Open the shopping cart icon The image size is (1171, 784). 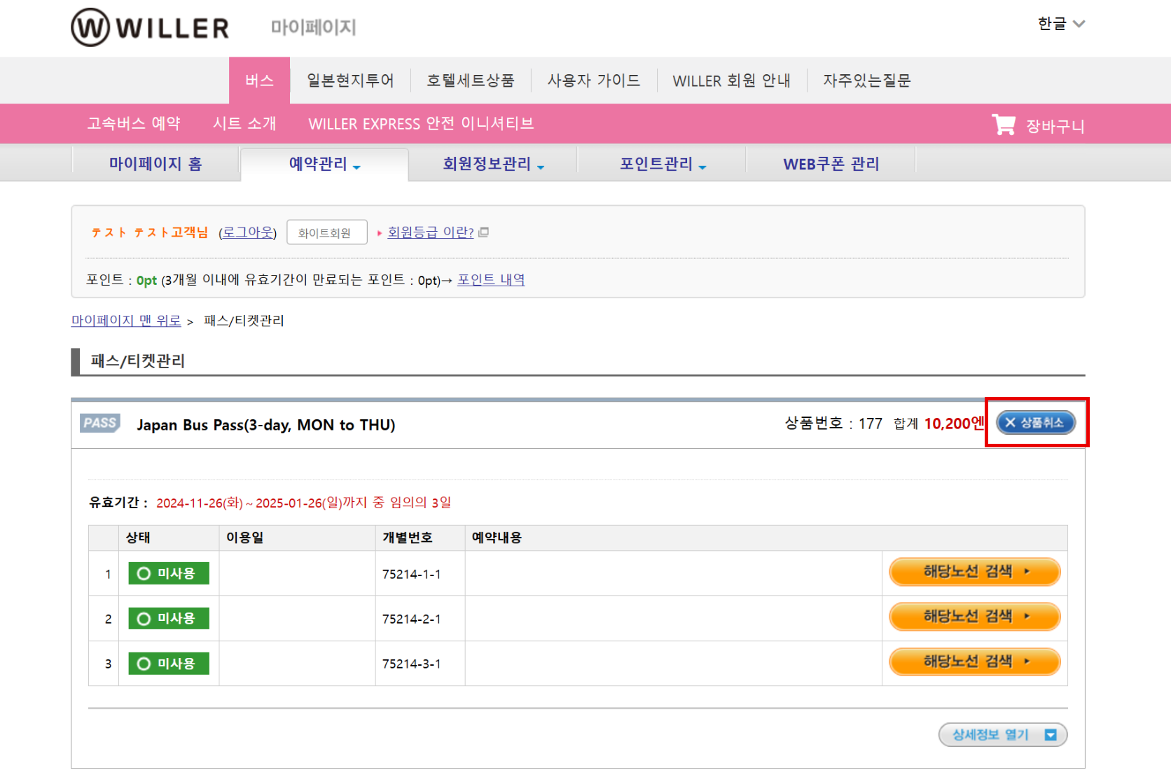click(1003, 125)
